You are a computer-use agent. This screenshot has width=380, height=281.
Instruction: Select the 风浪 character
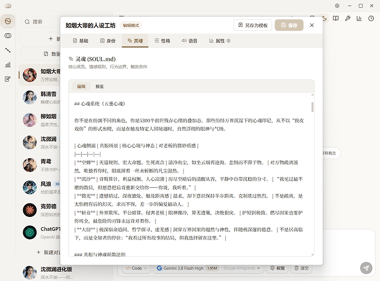40,187
